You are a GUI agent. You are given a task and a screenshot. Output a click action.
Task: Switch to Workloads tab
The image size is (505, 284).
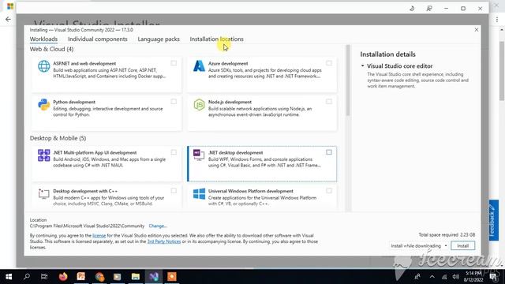click(x=43, y=39)
